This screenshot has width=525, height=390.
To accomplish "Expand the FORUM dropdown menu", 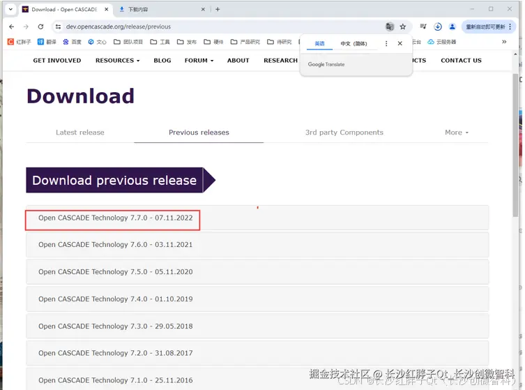I will click(199, 60).
